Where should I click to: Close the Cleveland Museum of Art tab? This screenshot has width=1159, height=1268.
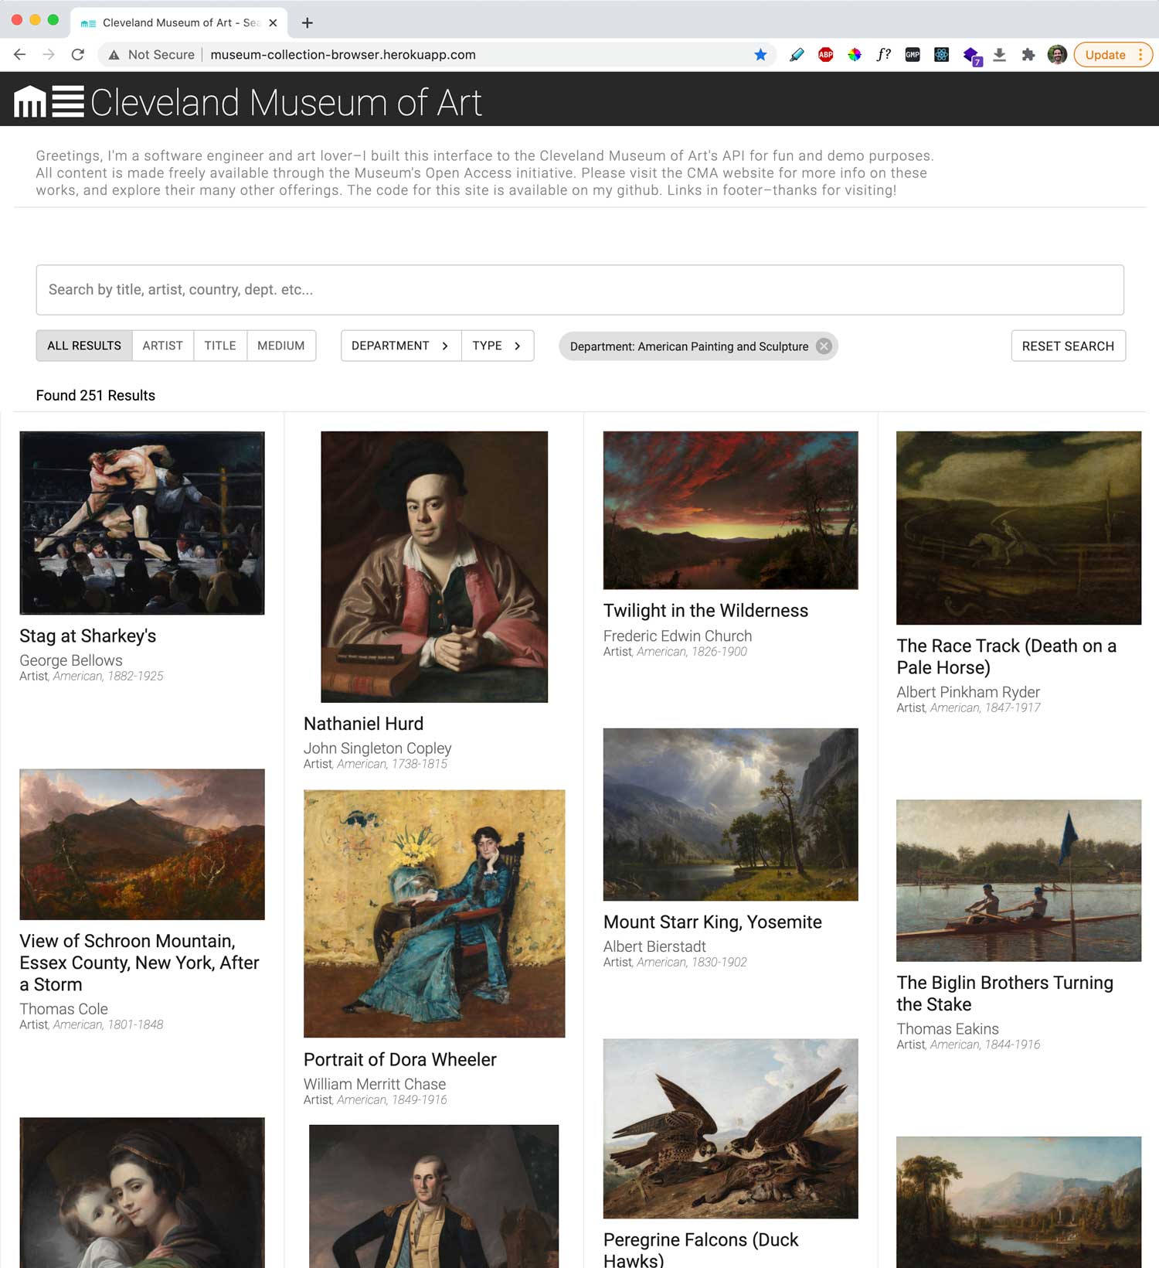pos(273,22)
